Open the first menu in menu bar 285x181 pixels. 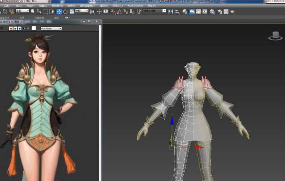[x=7, y=6]
